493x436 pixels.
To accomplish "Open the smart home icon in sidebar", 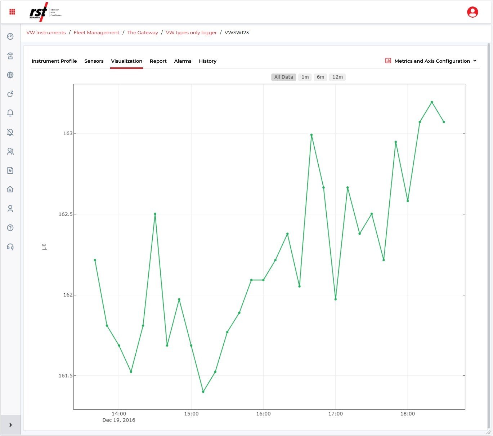I will click(x=10, y=189).
